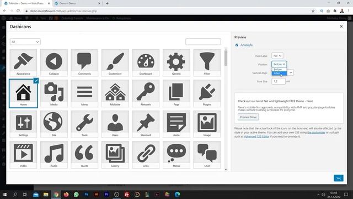The image size is (353, 199).
Task: Choose the Before position option
Action: pyautogui.click(x=279, y=69)
